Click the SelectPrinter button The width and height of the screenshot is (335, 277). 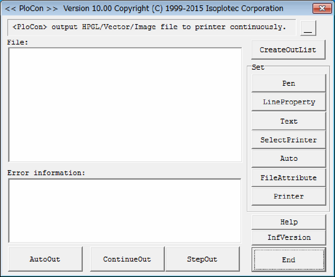click(x=289, y=140)
